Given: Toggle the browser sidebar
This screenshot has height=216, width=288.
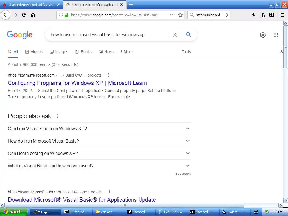Looking at the screenshot, I should click(x=272, y=15).
